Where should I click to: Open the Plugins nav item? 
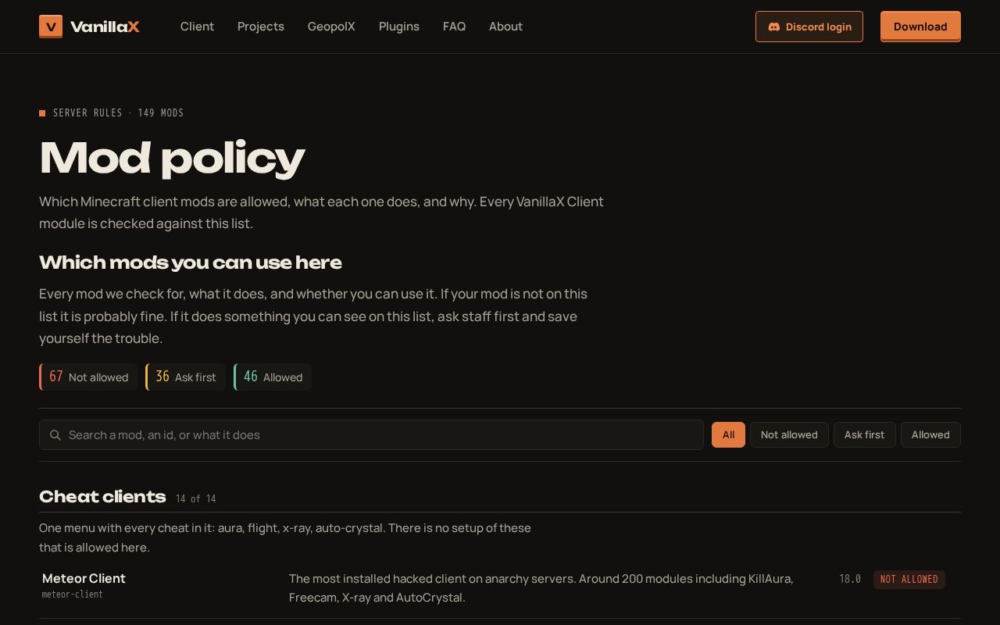point(399,27)
